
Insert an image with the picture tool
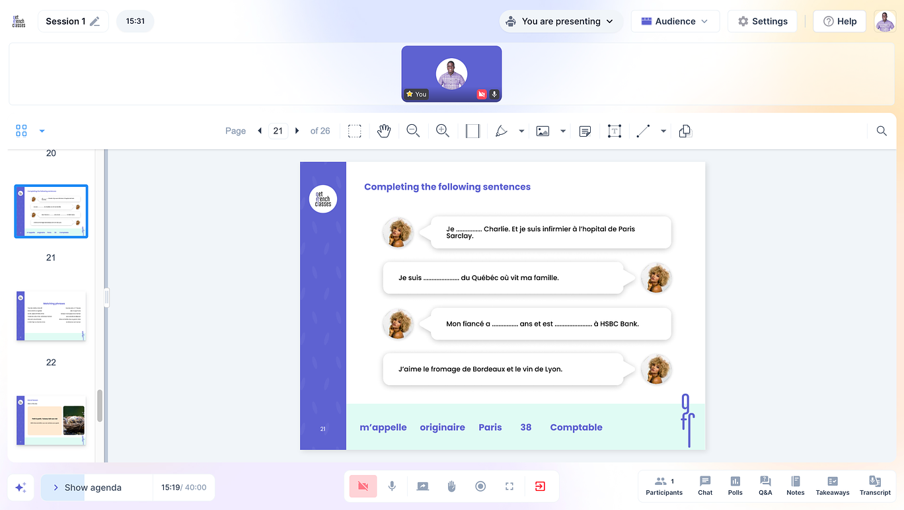[543, 131]
